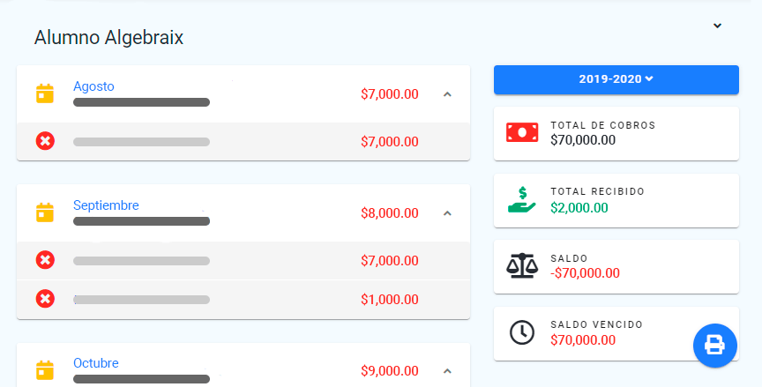Click the Octubre calendar icon
Screen dimensions: 762x387
coord(45,370)
